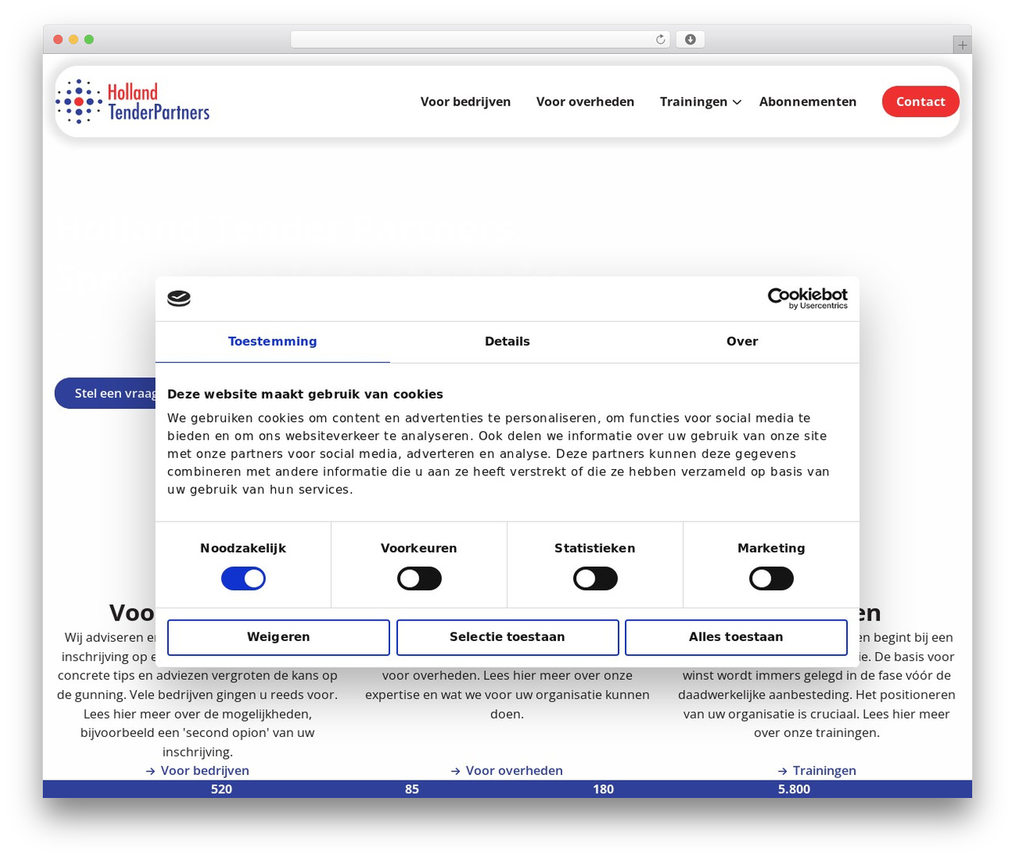Open the Over tab
The image size is (1015, 859).
[x=742, y=342]
